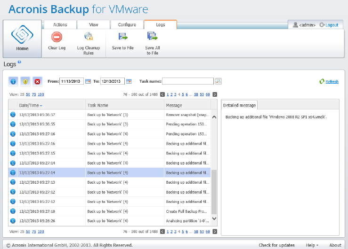Screen dimensions: 348x249
Task: Click the Message column header
Action: coord(187,105)
